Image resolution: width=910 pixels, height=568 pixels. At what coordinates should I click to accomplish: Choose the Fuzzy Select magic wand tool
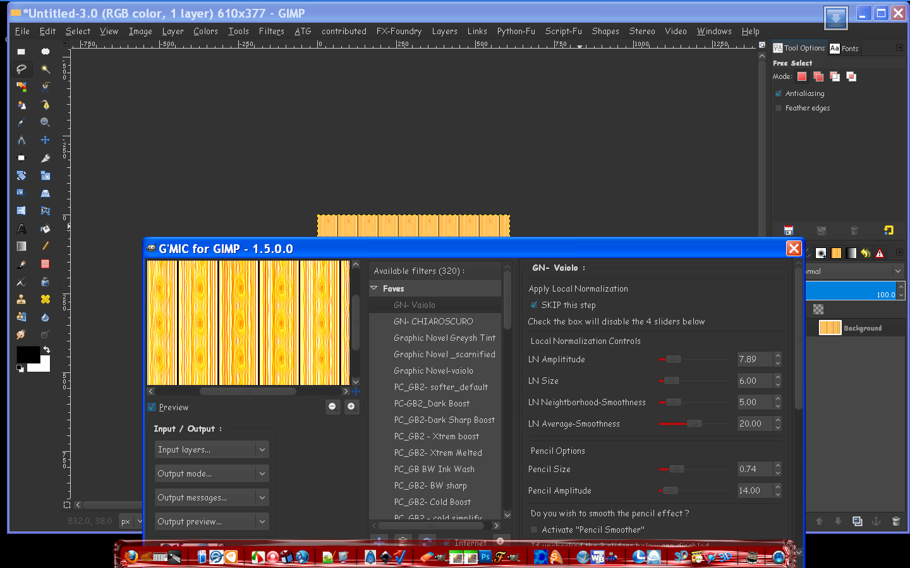tap(45, 69)
